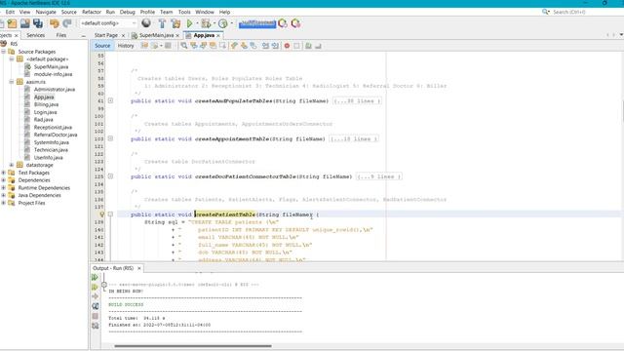Click the Debug Project icon
624x351 pixels.
click(x=206, y=23)
